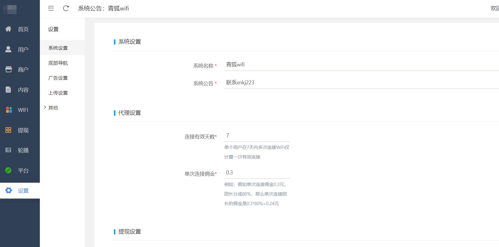Open the 广告设置 submenu item
The height and width of the screenshot is (247, 499).
[62, 78]
